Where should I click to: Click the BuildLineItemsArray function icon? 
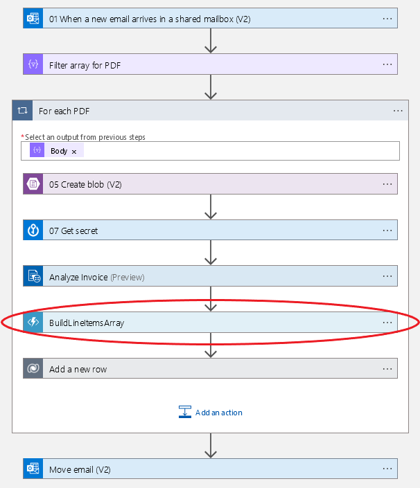click(x=33, y=323)
